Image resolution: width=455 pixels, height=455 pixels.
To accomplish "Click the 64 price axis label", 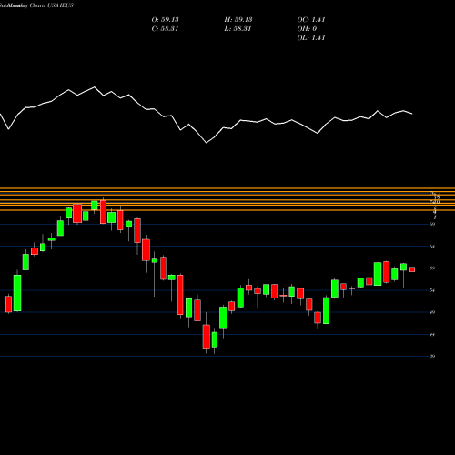I will 432,247.
